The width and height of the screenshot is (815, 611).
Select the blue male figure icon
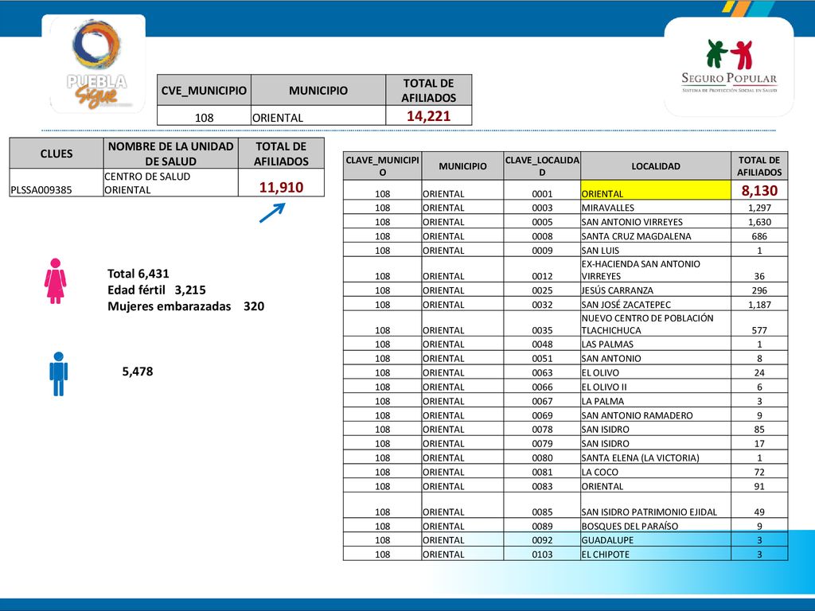point(59,374)
